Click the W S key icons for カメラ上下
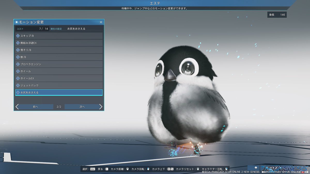Image resolution: width=310 pixels, height=174 pixels. point(170,169)
